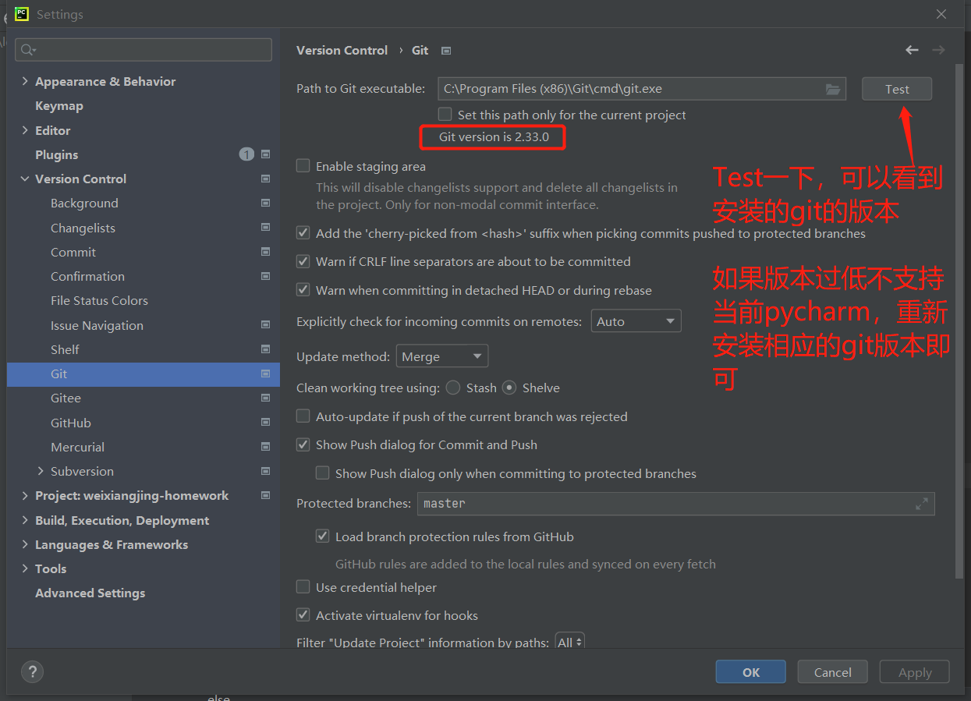Select the Shelve radio button
Image resolution: width=971 pixels, height=701 pixels.
tap(509, 388)
